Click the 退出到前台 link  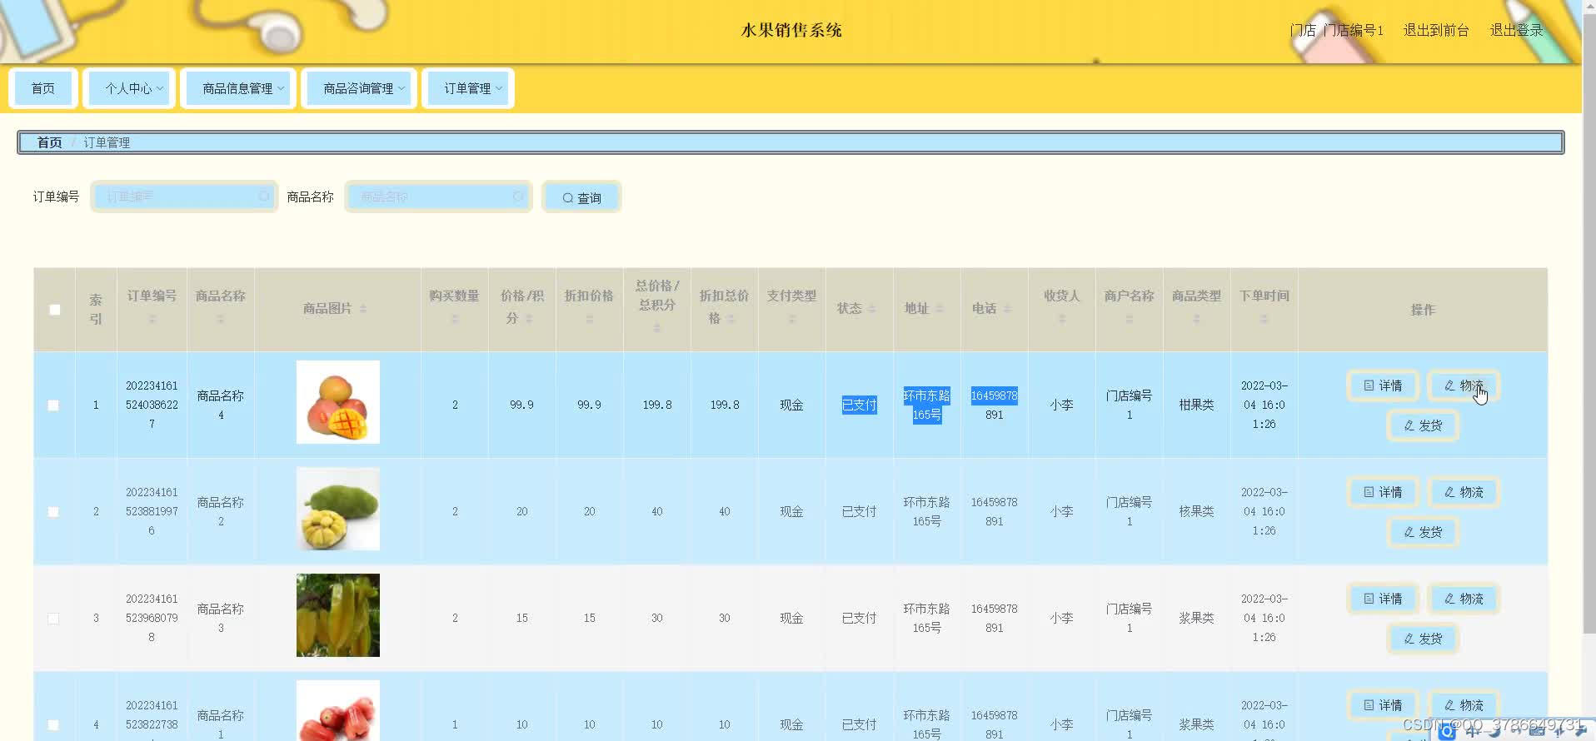(x=1435, y=30)
